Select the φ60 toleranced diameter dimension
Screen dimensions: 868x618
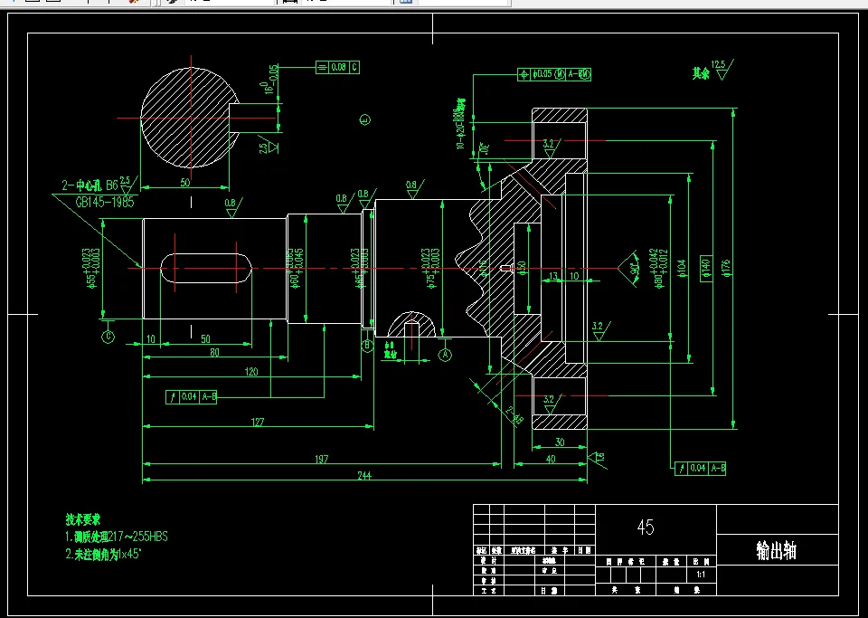tap(295, 269)
